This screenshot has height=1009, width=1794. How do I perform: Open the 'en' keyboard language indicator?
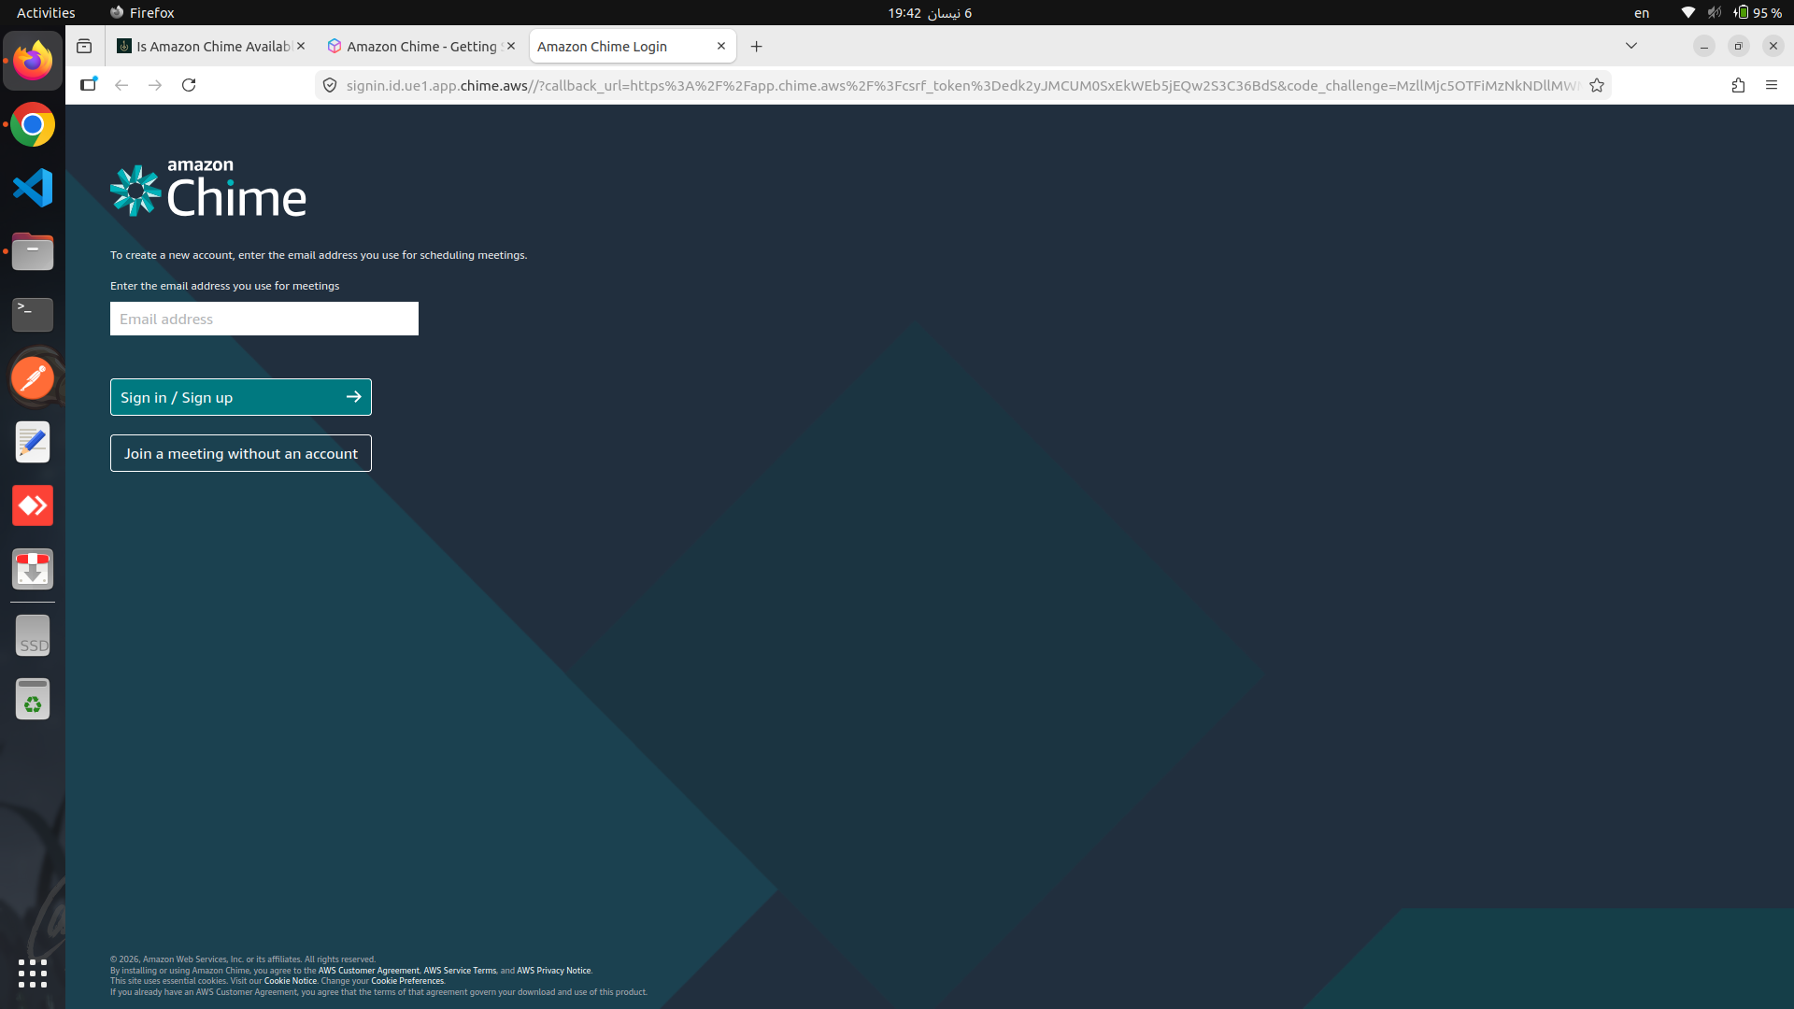[x=1642, y=13]
